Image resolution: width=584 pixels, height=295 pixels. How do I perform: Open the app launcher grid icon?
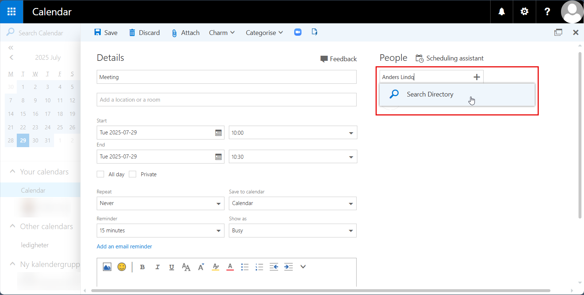point(11,12)
